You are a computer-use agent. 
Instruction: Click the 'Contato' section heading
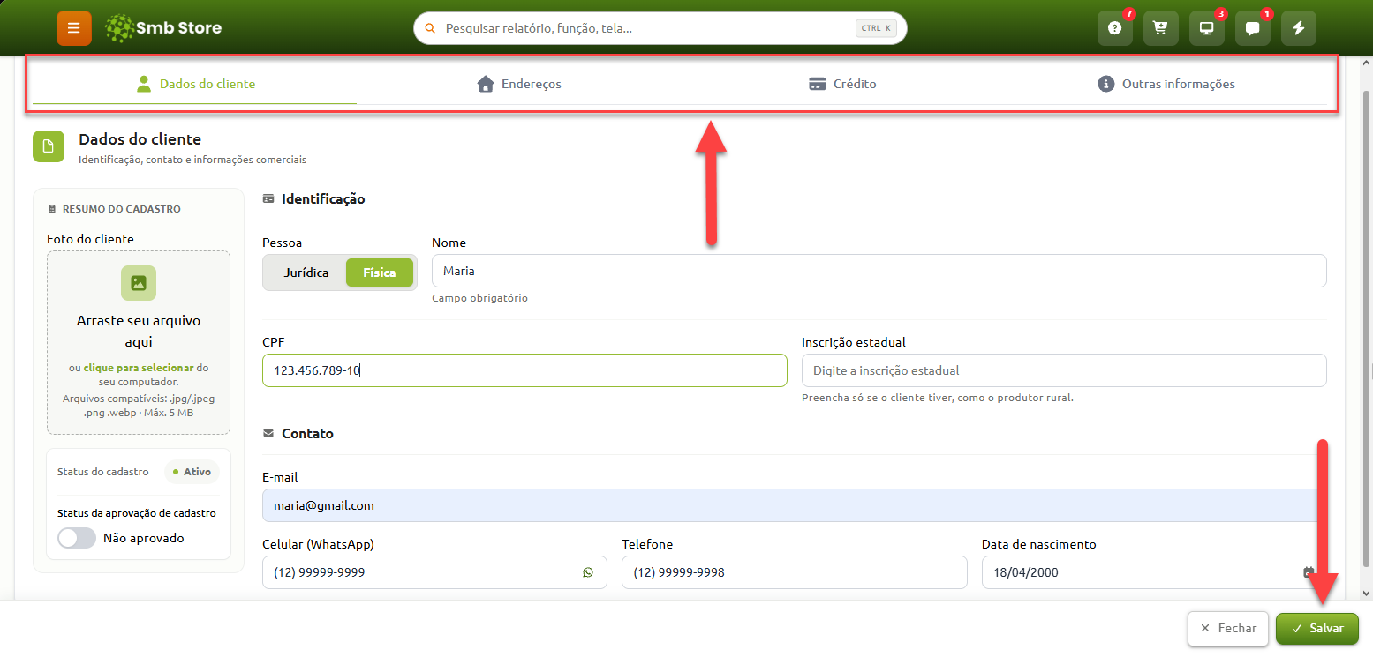pos(307,434)
